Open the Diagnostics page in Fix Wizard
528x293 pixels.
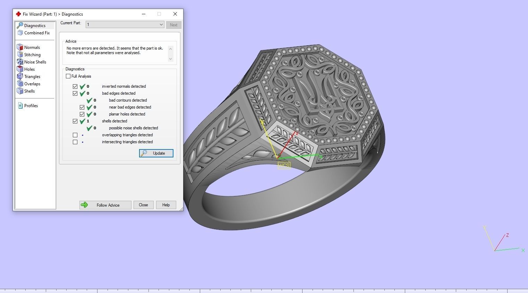[35, 25]
